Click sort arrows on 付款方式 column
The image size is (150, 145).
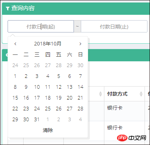[141, 94]
